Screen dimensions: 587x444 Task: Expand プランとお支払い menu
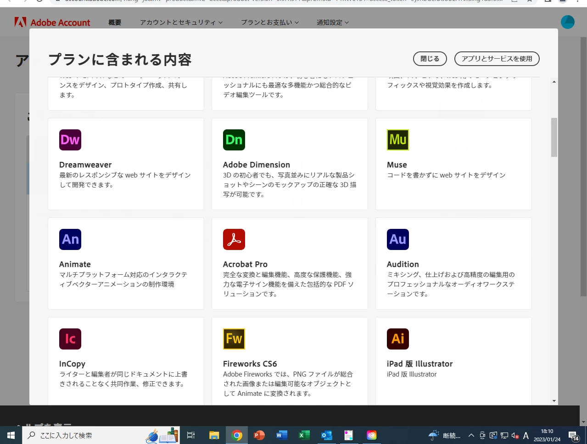[270, 22]
